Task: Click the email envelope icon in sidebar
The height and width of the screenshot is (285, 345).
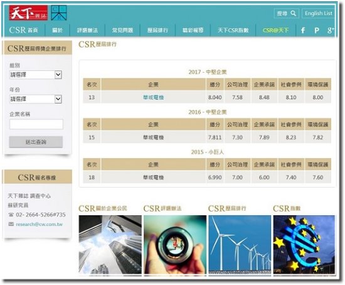Action: point(11,224)
